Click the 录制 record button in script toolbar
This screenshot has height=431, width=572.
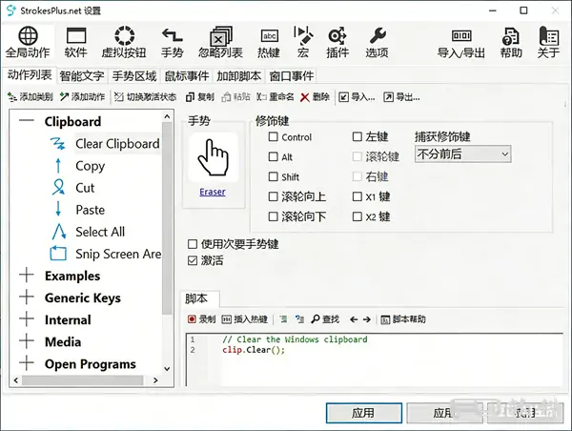pyautogui.click(x=202, y=319)
